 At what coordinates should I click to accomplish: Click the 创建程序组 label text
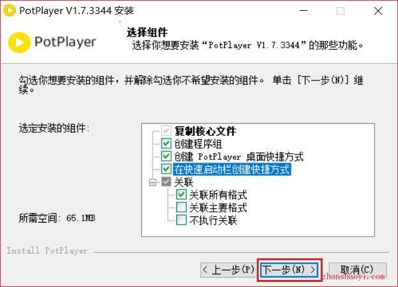coord(198,144)
